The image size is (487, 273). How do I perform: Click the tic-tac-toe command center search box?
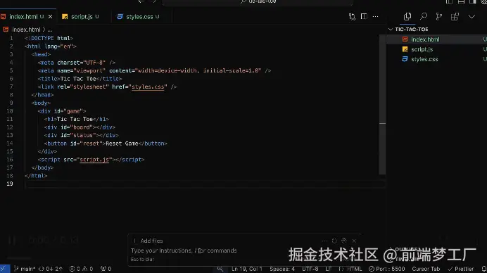[x=258, y=2]
